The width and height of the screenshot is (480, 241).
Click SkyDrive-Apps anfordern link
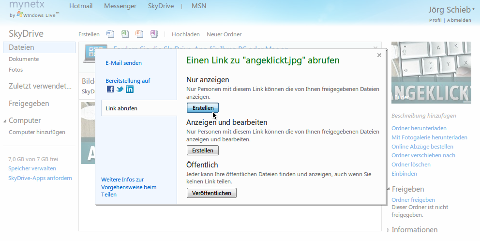pos(40,178)
